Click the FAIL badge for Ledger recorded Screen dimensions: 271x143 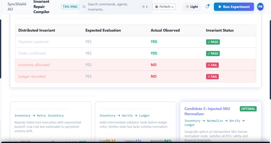212,77
